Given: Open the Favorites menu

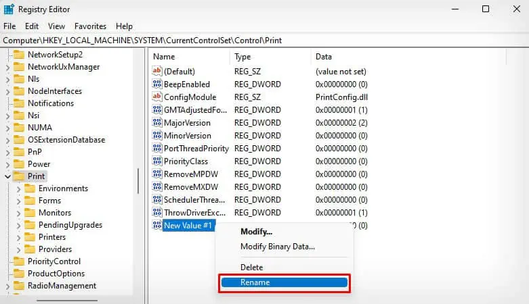Looking at the screenshot, I should 90,26.
